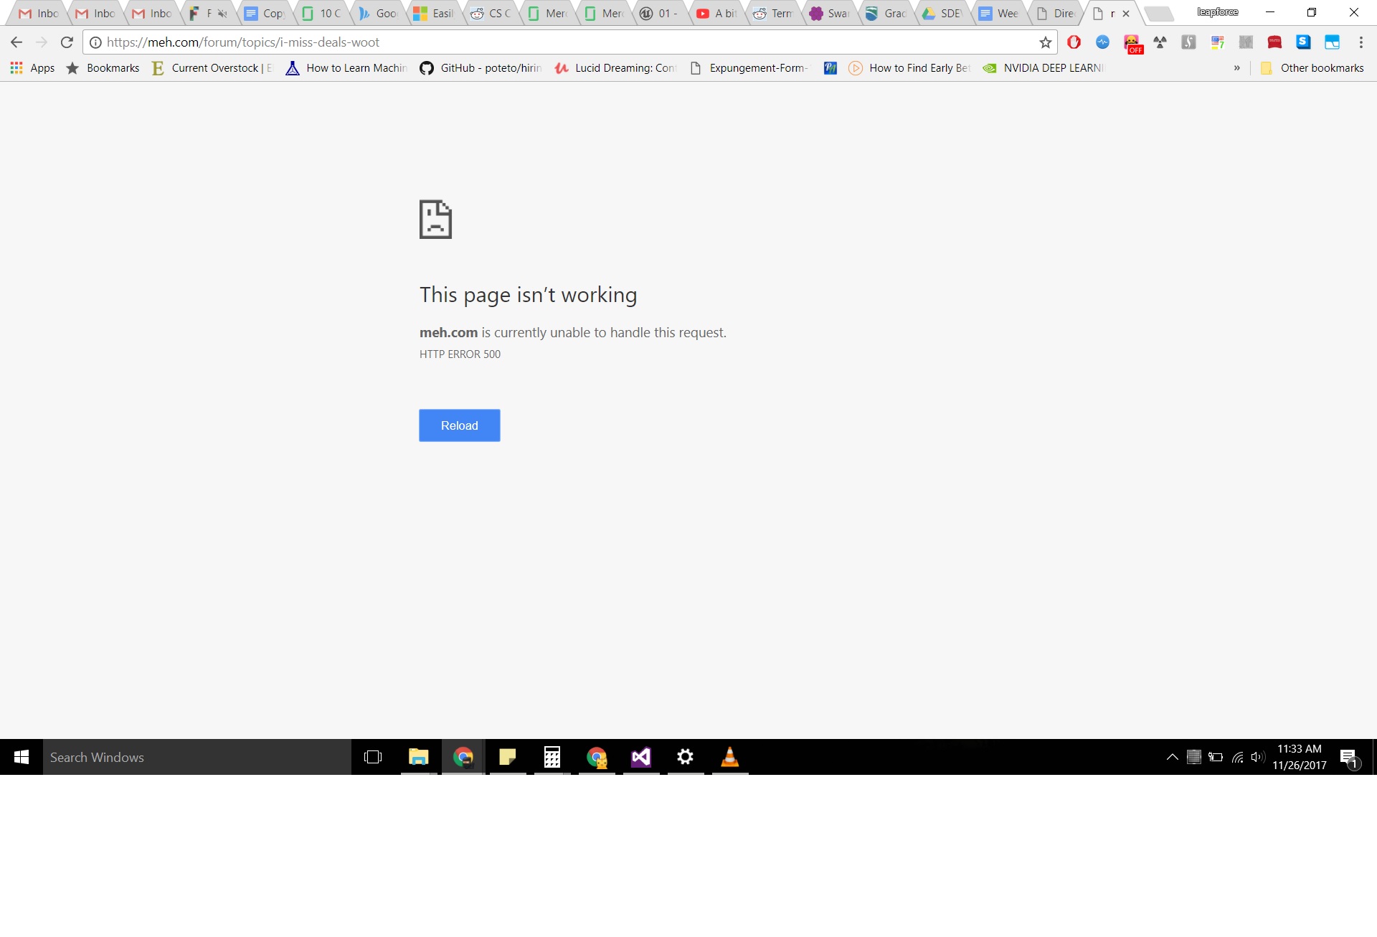Expand hidden bookmarks with the double chevron
This screenshot has width=1377, height=937.
coord(1236,68)
